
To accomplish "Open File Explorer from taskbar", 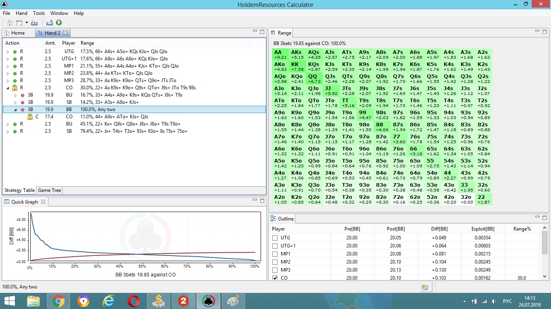I will coord(33,301).
